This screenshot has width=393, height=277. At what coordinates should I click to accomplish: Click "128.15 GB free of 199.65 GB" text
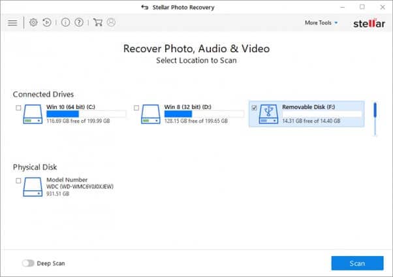pos(196,121)
